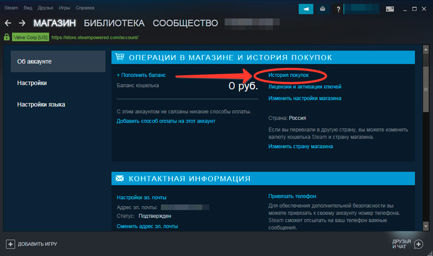Viewport: 433px width, 256px height.
Task: Open the Справка menu
Action: 85,8
